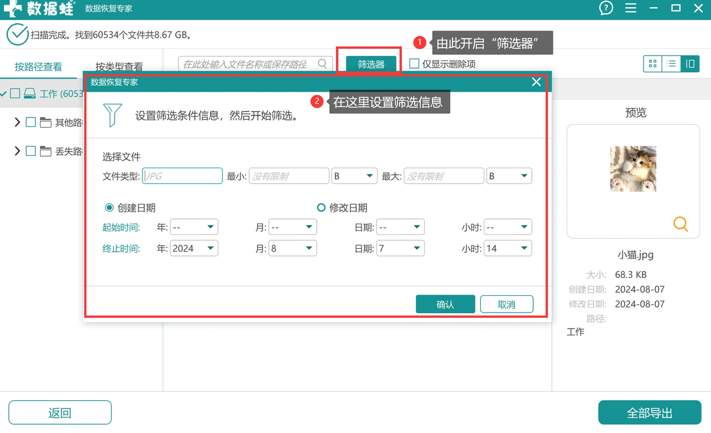Select the 修改日期 radio button
The width and height of the screenshot is (711, 433).
click(321, 208)
